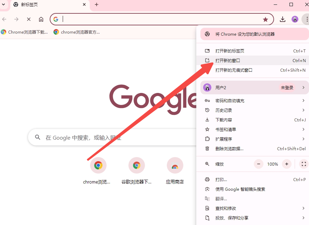
Task: Click the printer icon in menu
Action: tap(207, 179)
